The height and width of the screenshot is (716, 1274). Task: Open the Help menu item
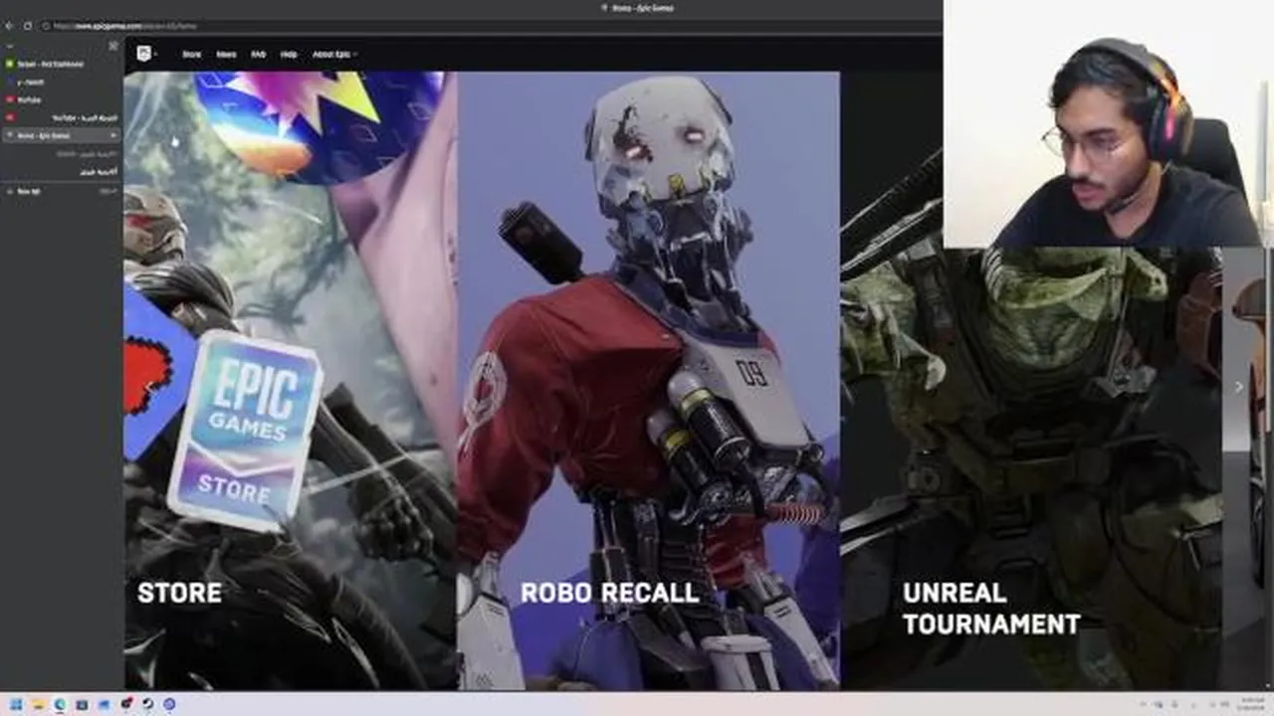(x=289, y=54)
